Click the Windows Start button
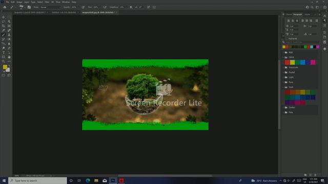This screenshot has width=328, height=184. pos(4,180)
